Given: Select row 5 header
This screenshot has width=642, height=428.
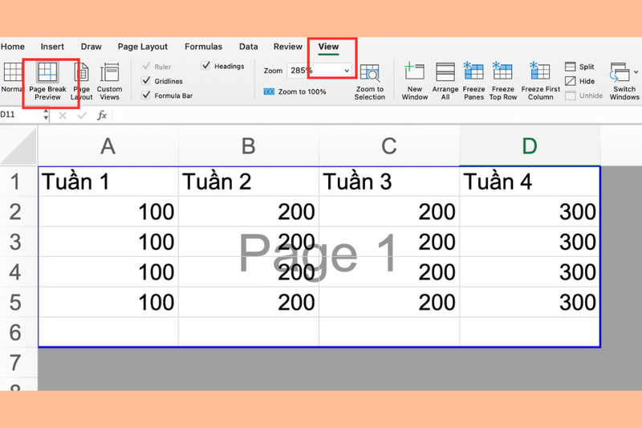Looking at the screenshot, I should pyautogui.click(x=18, y=302).
